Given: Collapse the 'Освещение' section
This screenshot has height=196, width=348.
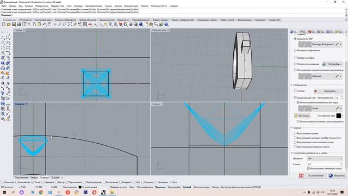Looking at the screenshot, I should click(291, 85).
